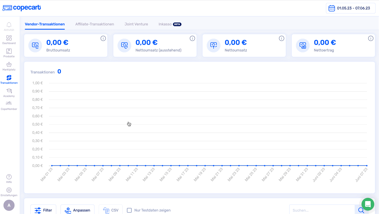Open Produkte in the sidebar

click(9, 51)
